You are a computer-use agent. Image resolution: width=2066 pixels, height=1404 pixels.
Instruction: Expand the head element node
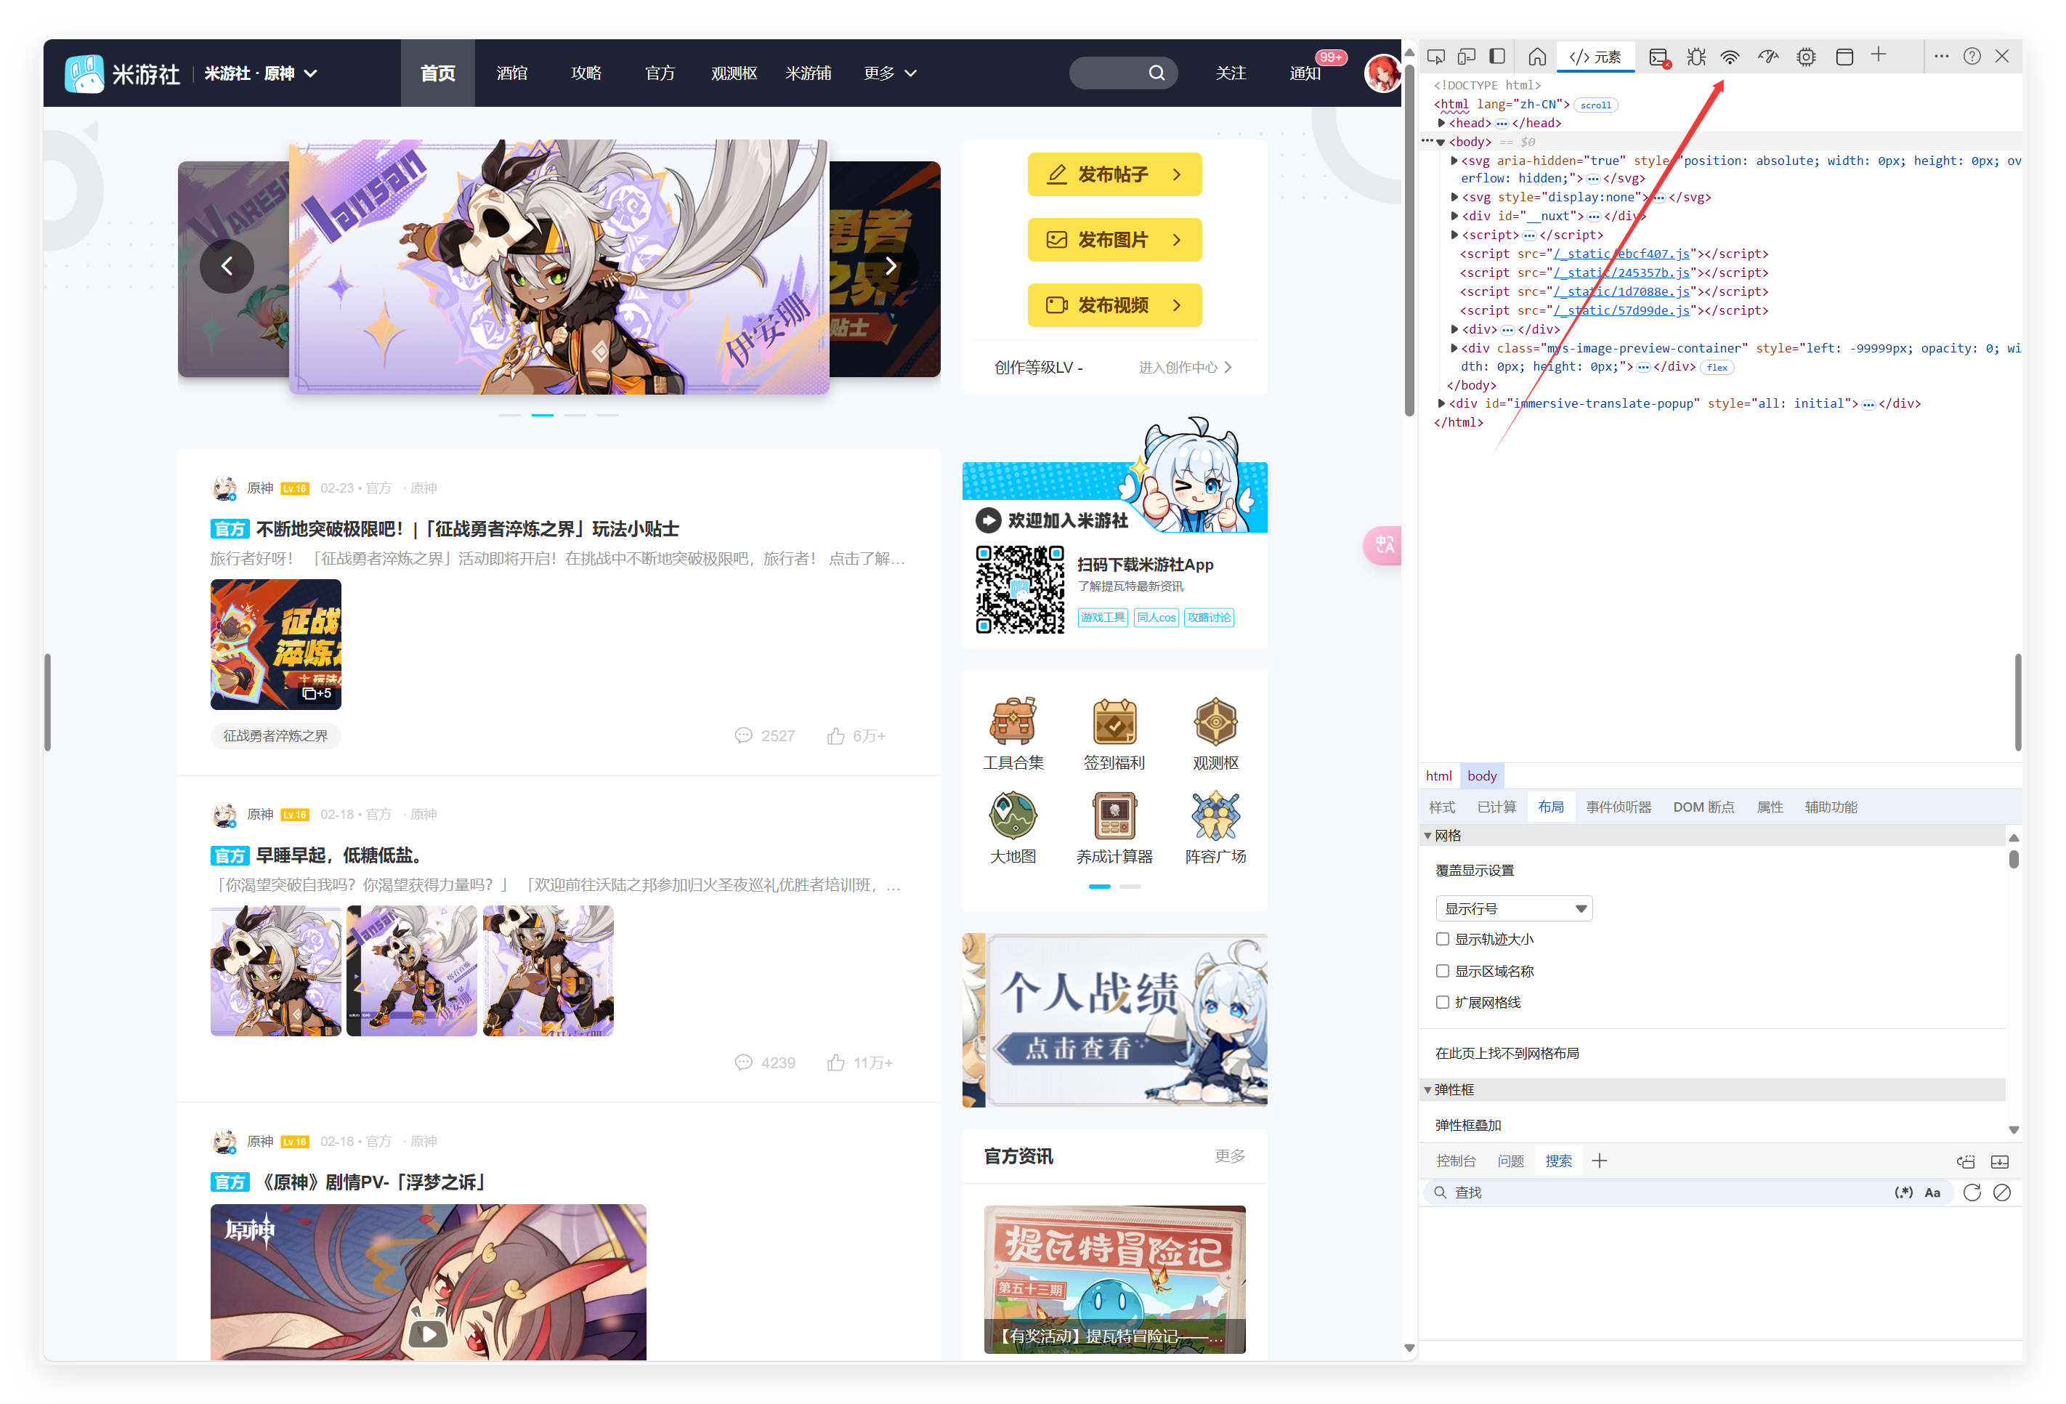tap(1441, 123)
